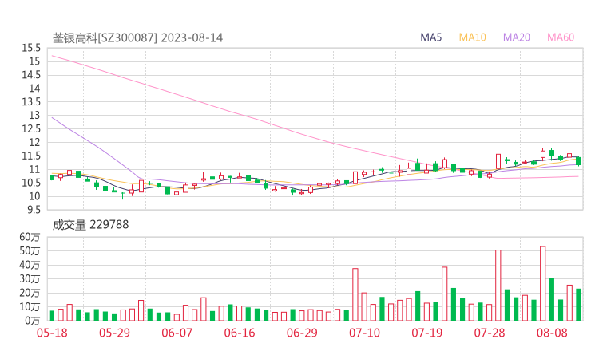This screenshot has width=591, height=351.
Task: Click the MA10 legend label
Action: pyautogui.click(x=472, y=37)
